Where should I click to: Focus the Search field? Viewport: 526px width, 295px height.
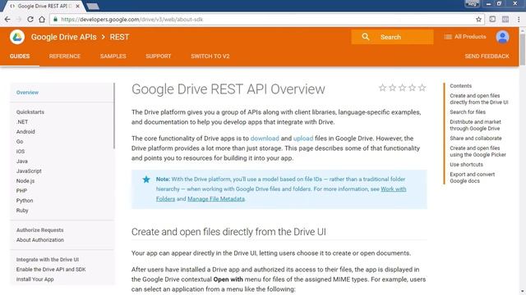(x=392, y=37)
